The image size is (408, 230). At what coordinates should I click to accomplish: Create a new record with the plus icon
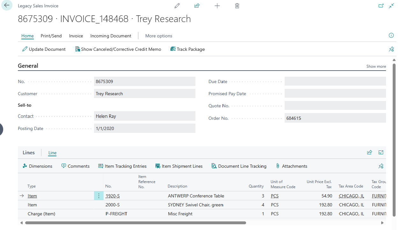pos(217,6)
